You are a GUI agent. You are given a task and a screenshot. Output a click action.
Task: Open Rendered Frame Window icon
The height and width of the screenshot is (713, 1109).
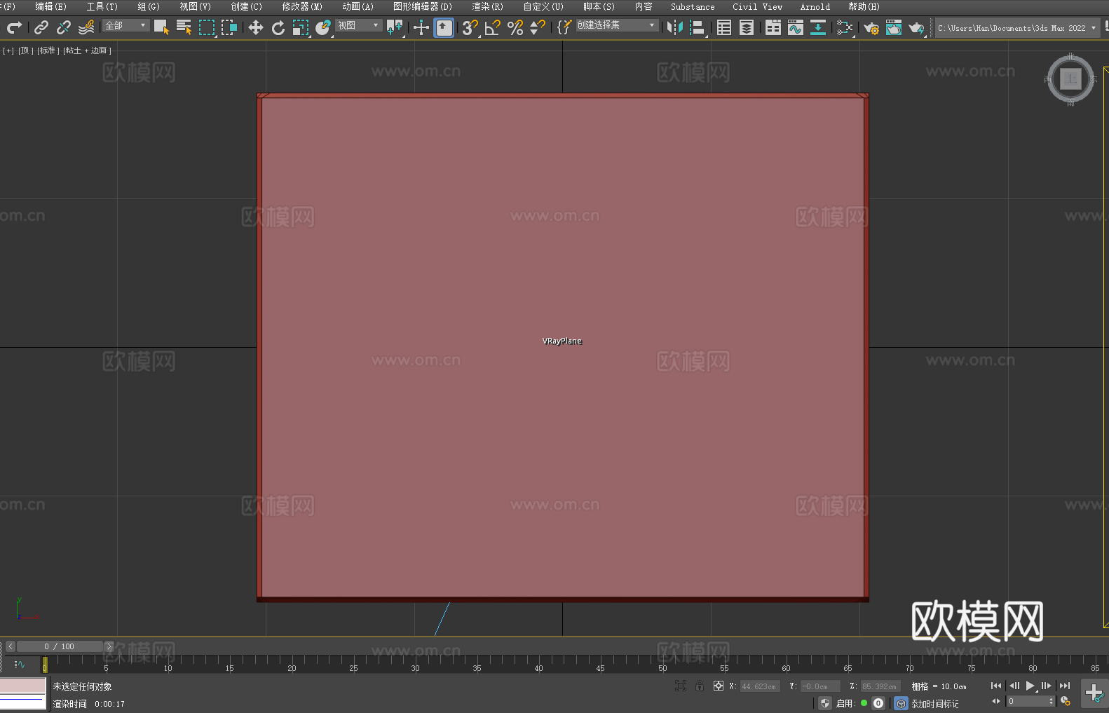click(x=894, y=27)
